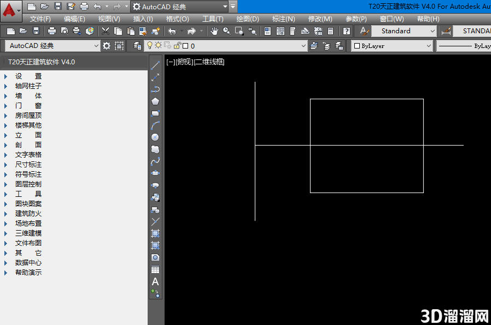Select the Polyline tool
Screen dimensions: 491x325
155,89
